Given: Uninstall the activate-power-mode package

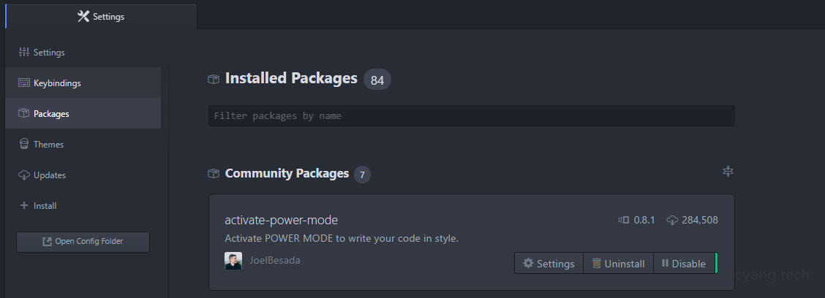Looking at the screenshot, I should (618, 264).
